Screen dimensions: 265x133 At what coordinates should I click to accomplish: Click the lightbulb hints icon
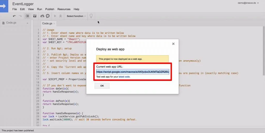pyautogui.click(x=91, y=16)
